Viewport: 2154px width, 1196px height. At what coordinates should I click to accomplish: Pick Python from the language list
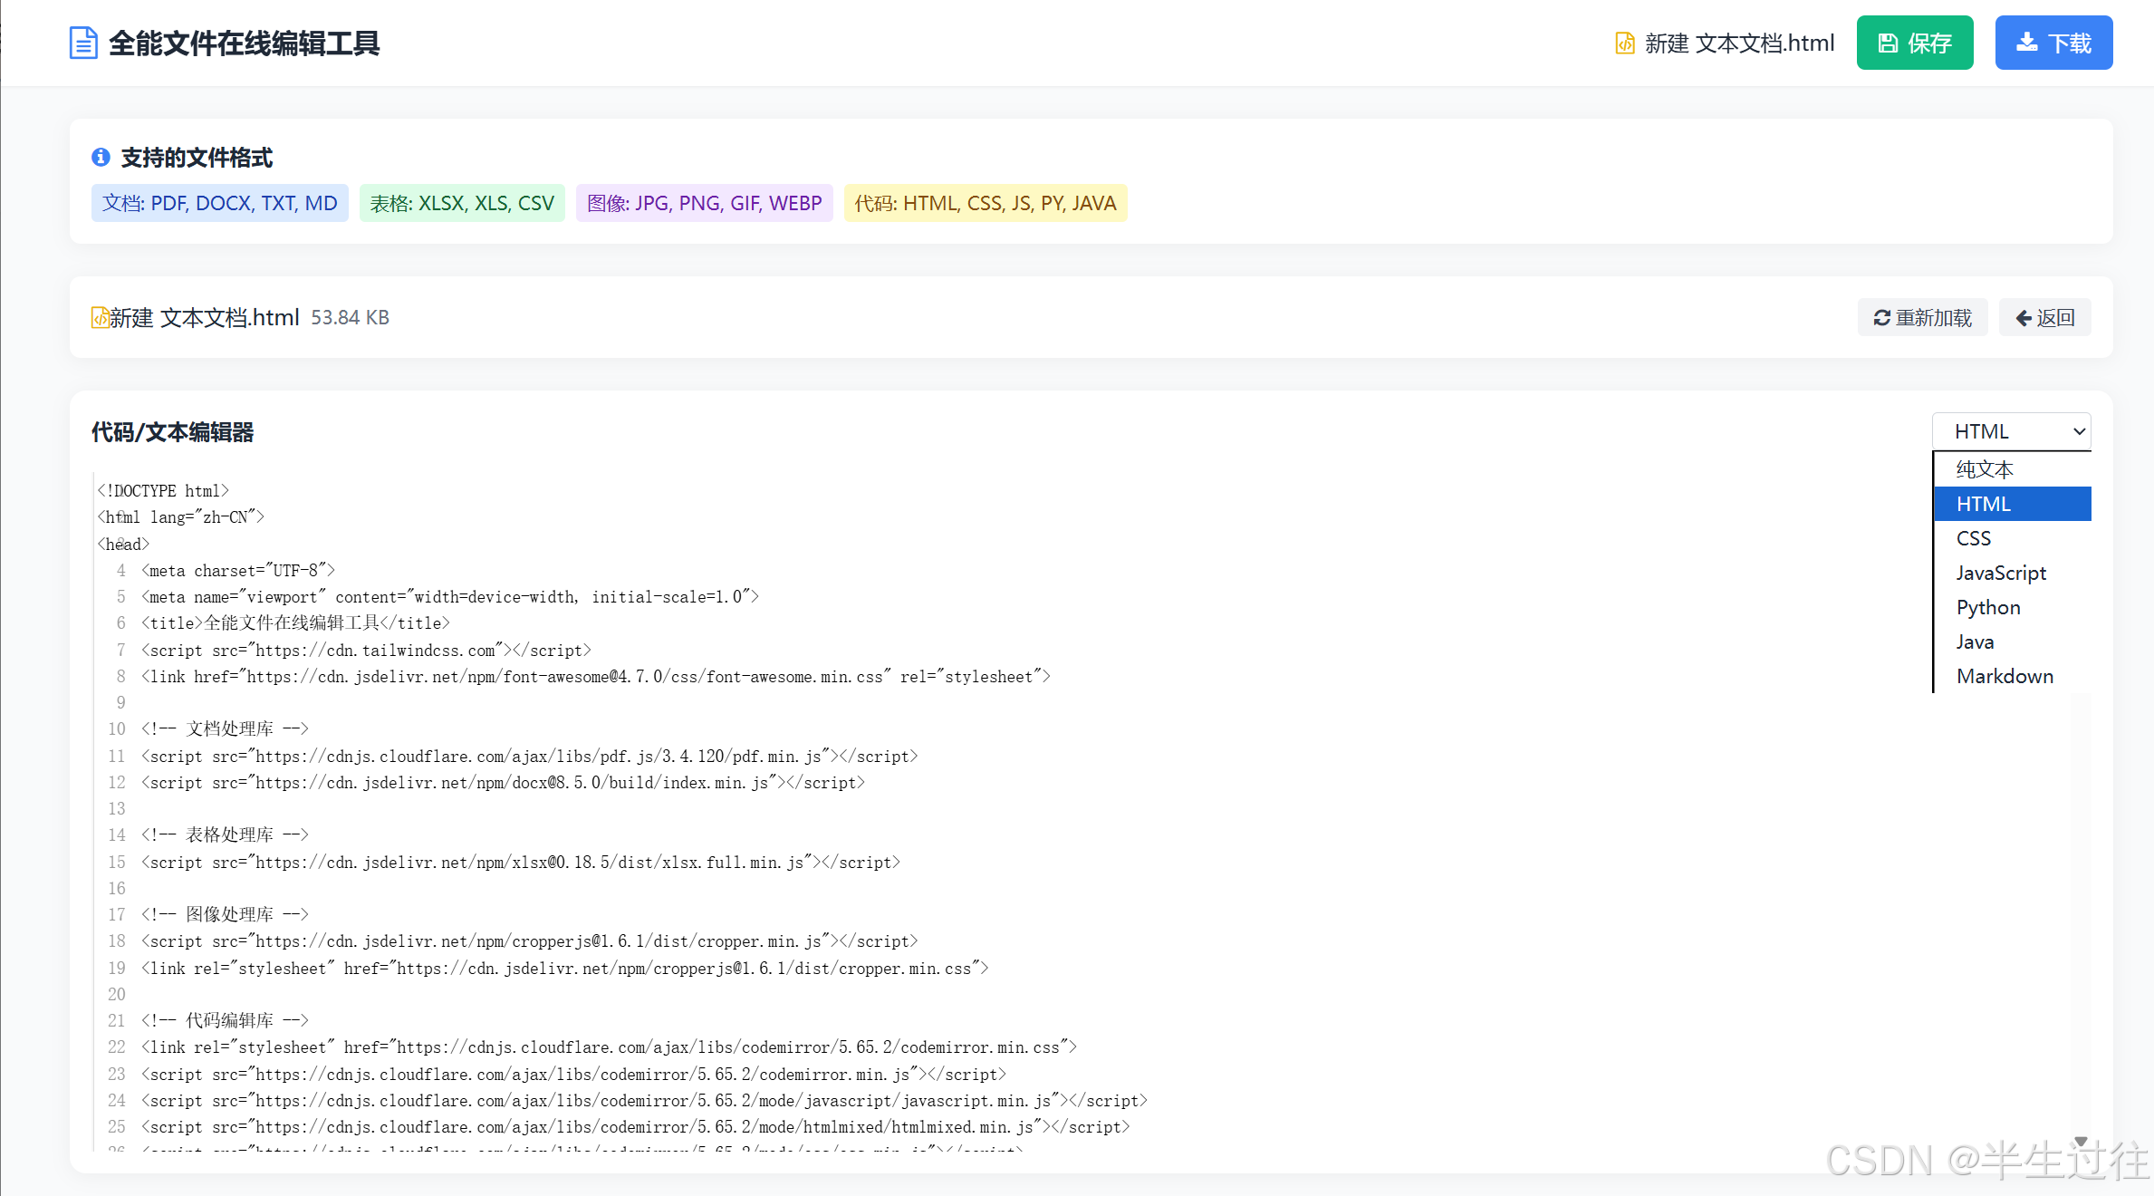pos(2012,607)
